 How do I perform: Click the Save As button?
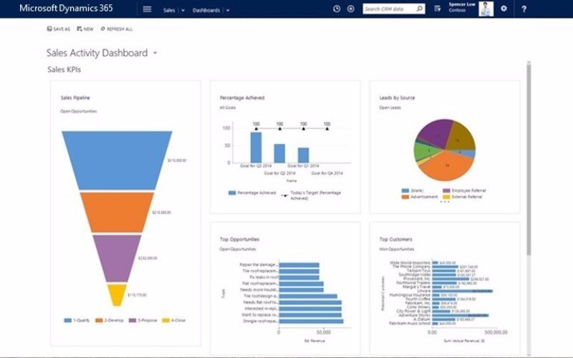coord(58,29)
